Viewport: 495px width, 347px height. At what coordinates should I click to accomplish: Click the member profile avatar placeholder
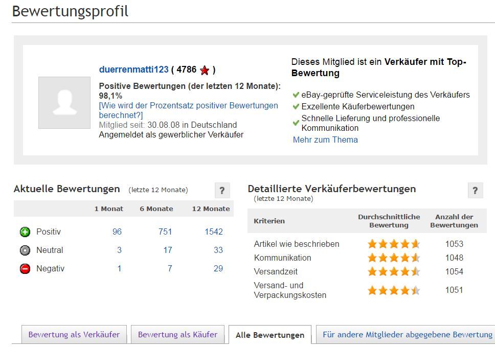64,103
